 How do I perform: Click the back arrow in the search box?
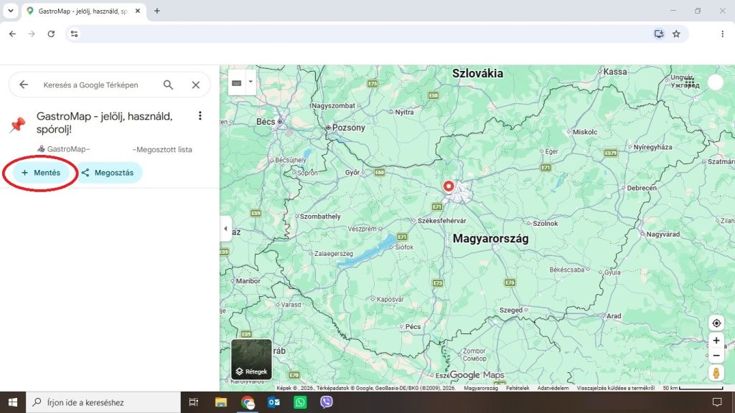pos(24,85)
